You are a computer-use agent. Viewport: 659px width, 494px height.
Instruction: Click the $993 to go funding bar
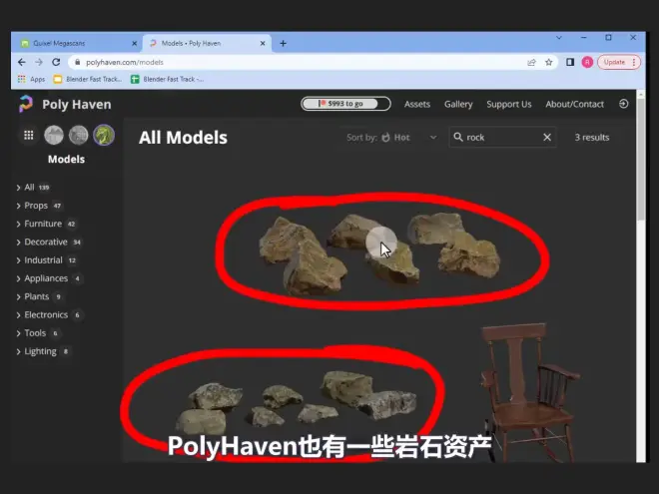(x=345, y=104)
